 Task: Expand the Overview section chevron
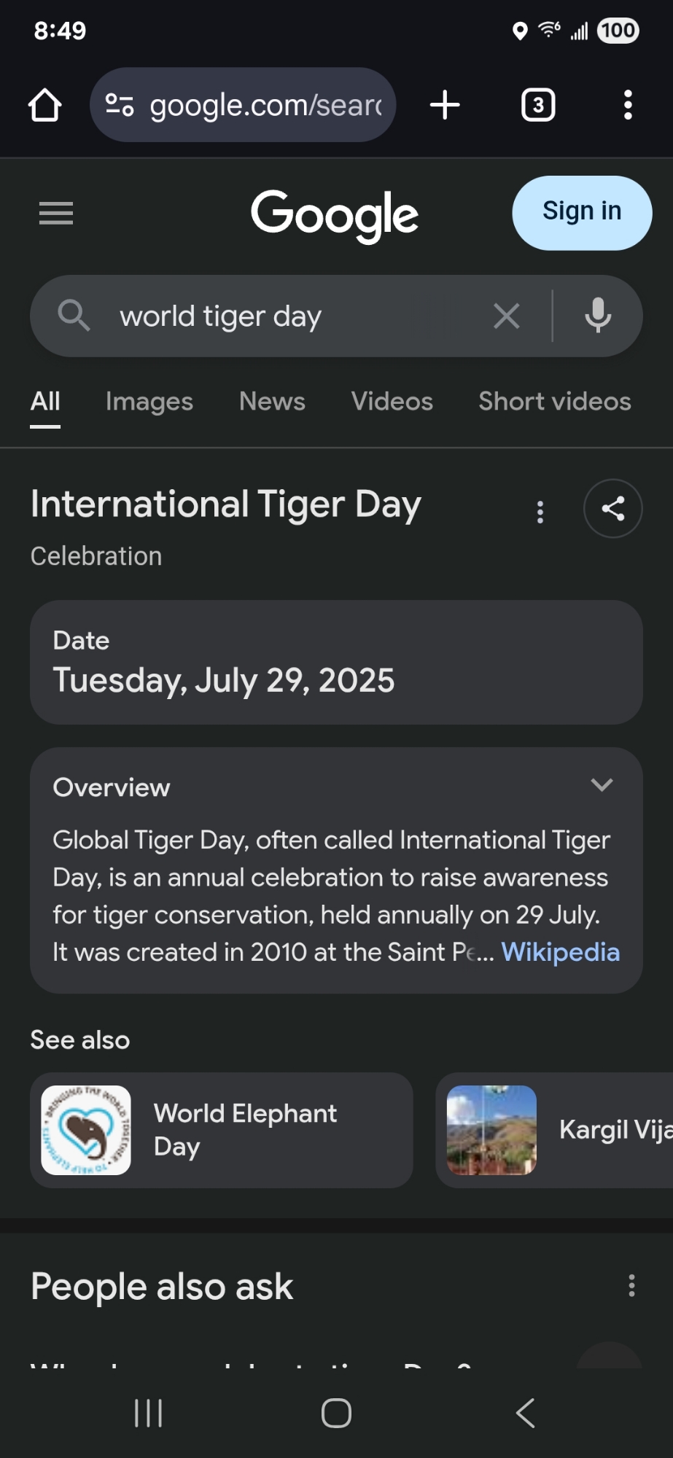pyautogui.click(x=602, y=785)
